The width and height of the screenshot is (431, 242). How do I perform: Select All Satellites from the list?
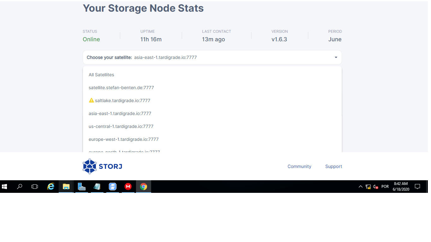[x=101, y=75]
